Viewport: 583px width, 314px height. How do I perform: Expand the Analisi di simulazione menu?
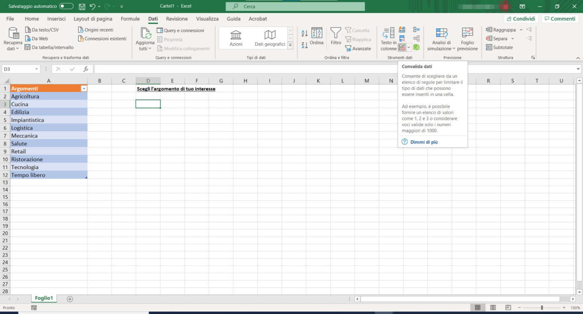pos(441,39)
